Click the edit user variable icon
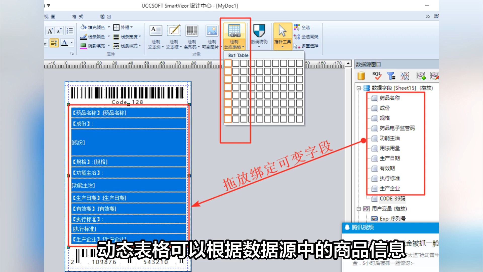 [434, 76]
